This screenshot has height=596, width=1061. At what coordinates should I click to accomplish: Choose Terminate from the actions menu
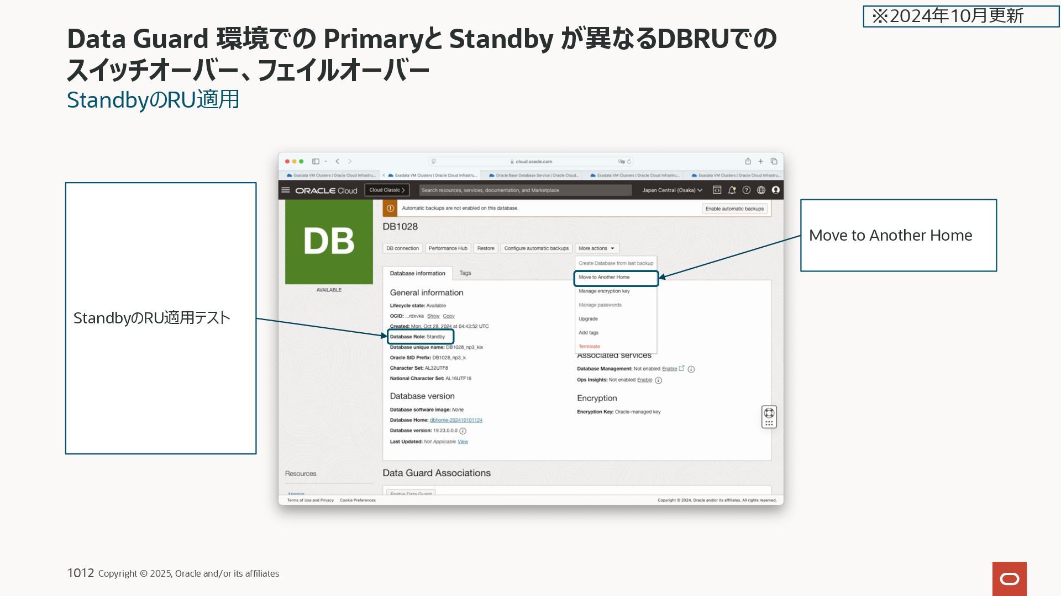589,347
